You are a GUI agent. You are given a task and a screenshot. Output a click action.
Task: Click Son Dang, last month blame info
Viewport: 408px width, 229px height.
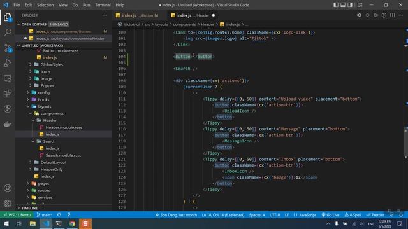(x=176, y=215)
